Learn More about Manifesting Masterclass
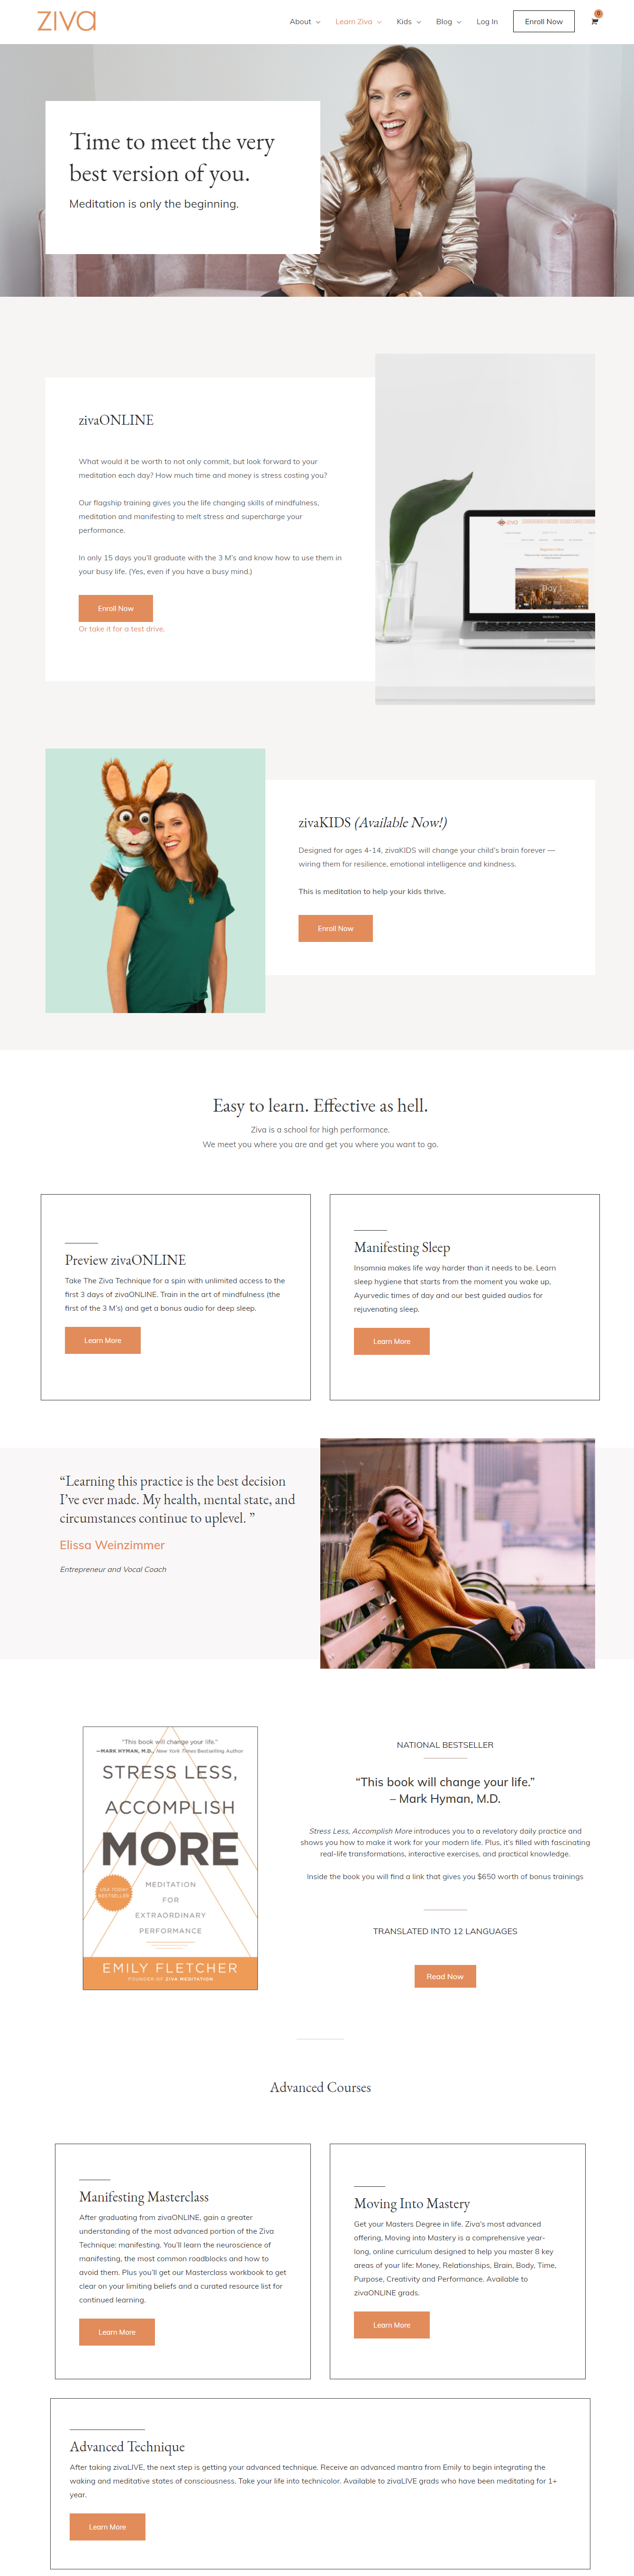The height and width of the screenshot is (2576, 634). coord(117,2332)
